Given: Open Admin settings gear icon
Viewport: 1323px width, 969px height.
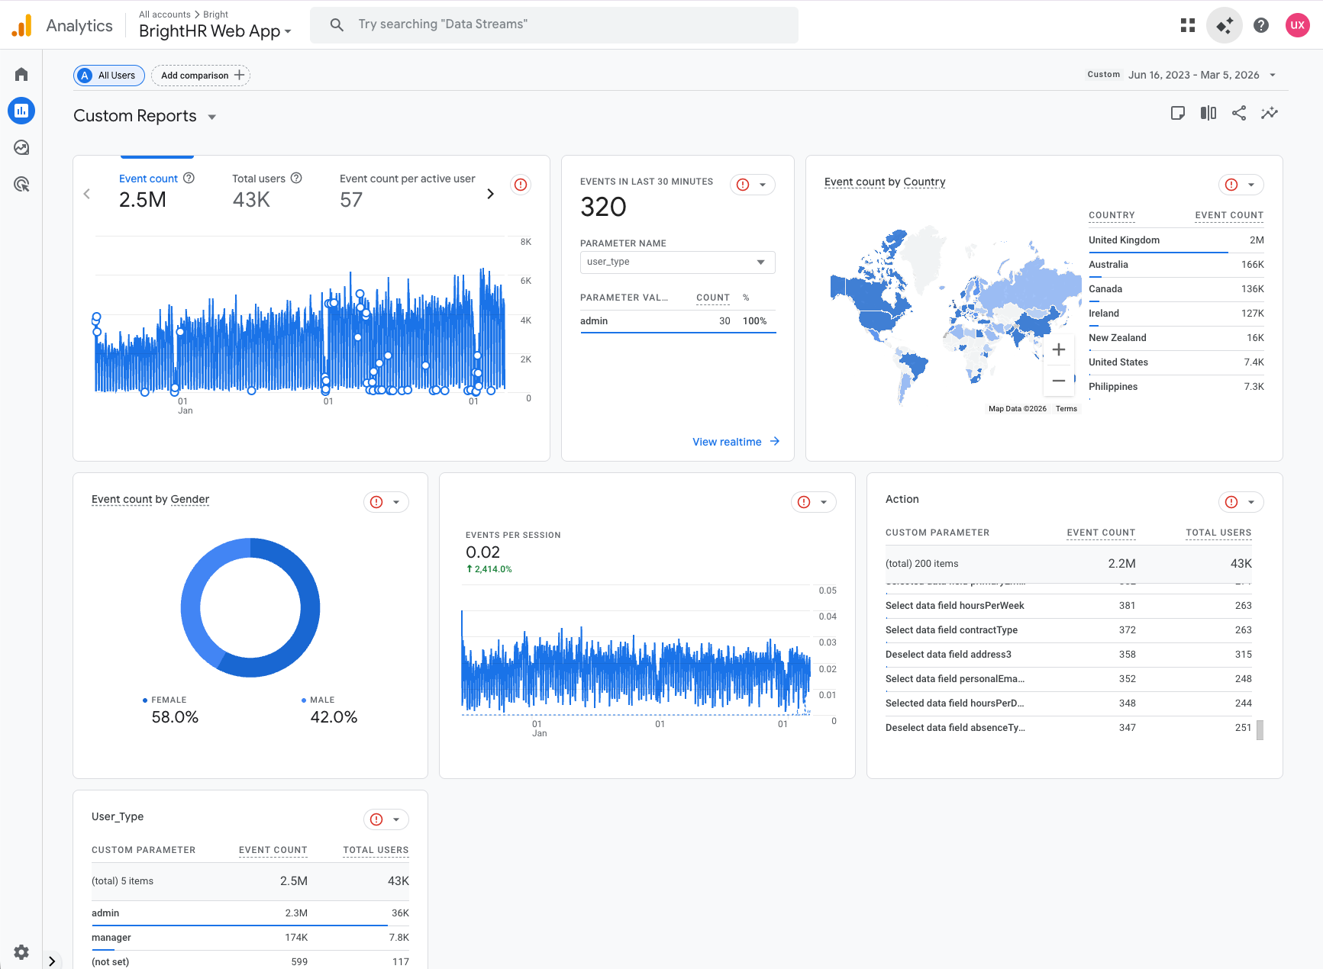Looking at the screenshot, I should [x=21, y=951].
